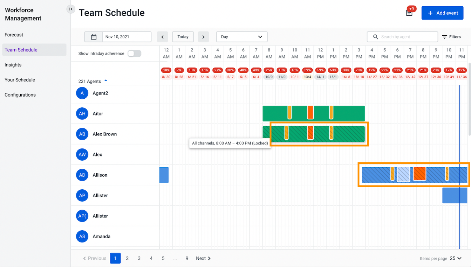This screenshot has height=267, width=471.
Task: Select Alex Brown's AB avatar
Action: 82,134
